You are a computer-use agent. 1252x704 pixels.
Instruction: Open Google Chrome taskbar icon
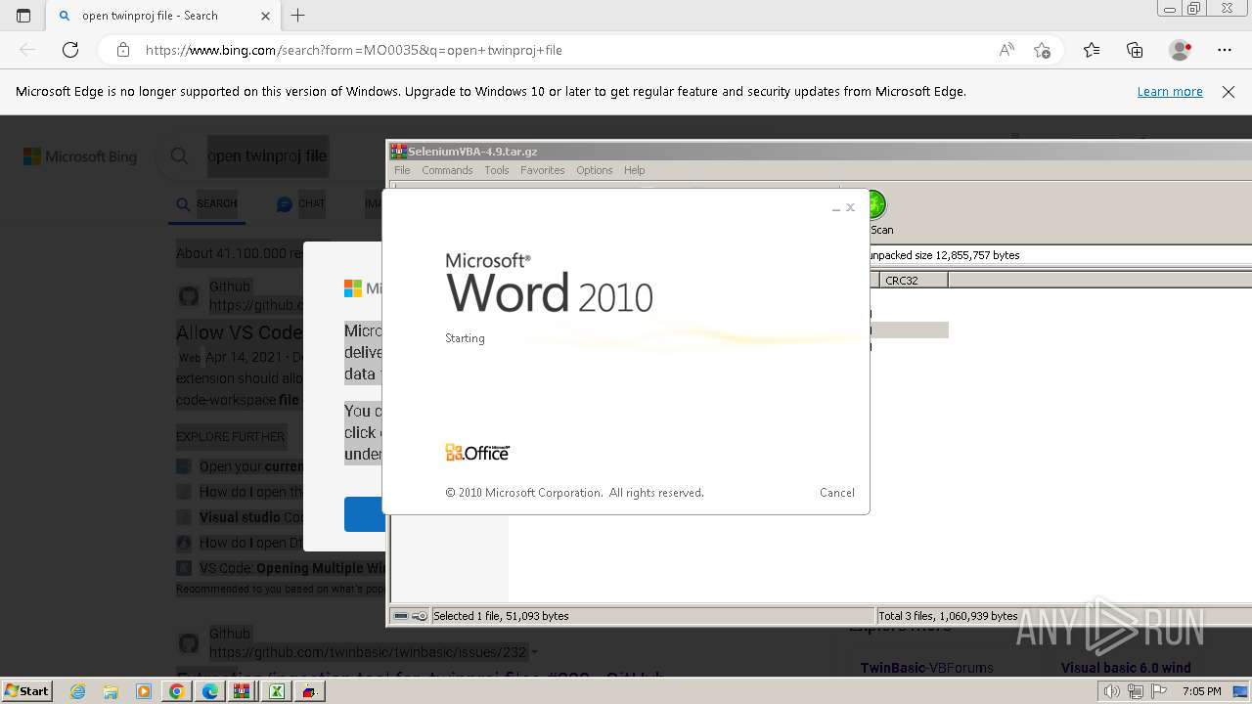pos(177,691)
